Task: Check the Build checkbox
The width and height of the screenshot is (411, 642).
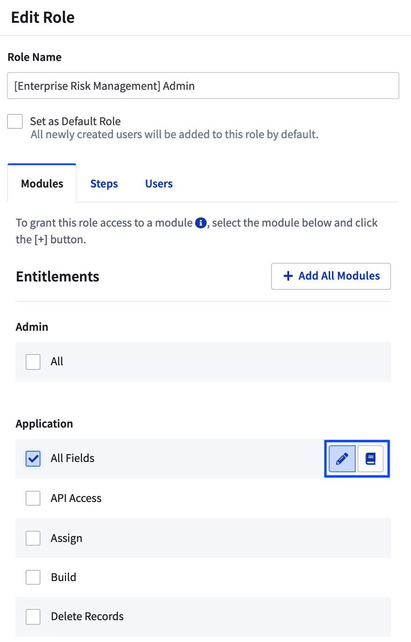Action: (x=33, y=577)
